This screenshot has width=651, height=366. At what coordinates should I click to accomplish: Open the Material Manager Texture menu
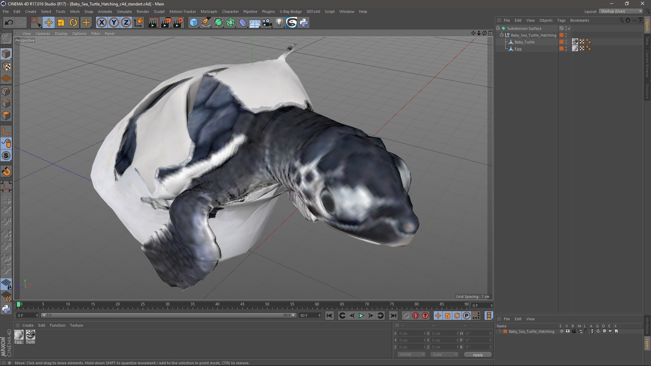tap(76, 325)
